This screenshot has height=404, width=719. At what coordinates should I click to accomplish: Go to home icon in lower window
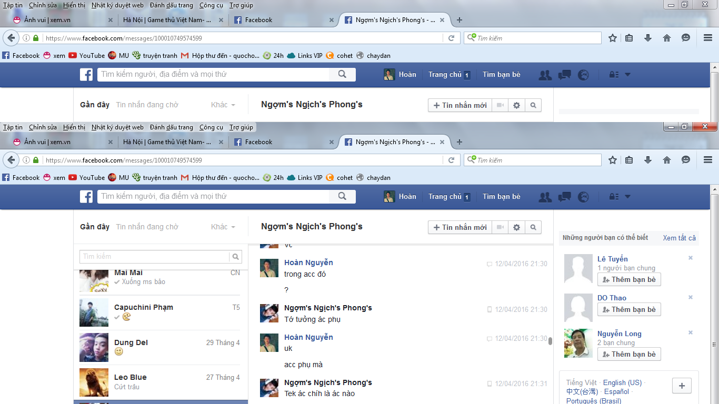click(667, 160)
